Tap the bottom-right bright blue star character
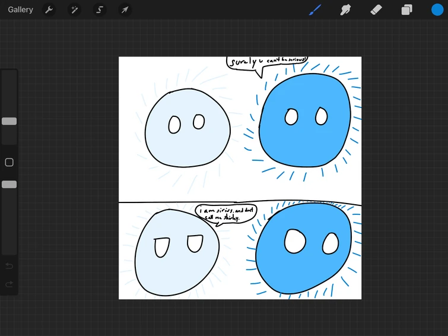Viewport: 448px width, 336px height. point(304,249)
